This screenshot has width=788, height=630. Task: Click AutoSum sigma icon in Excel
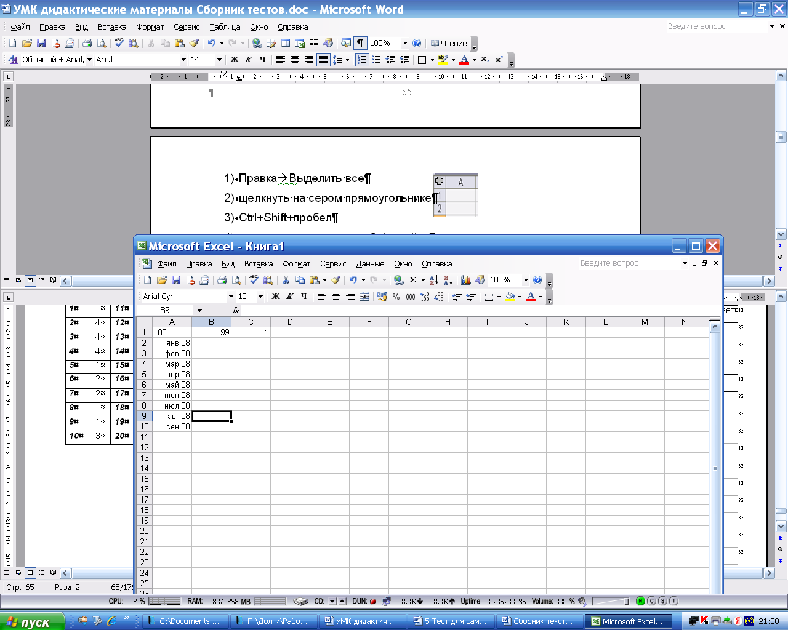(413, 280)
